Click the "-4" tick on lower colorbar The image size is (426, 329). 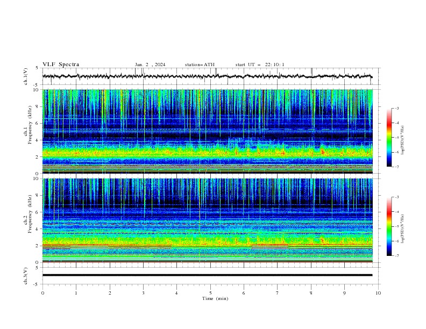396,212
